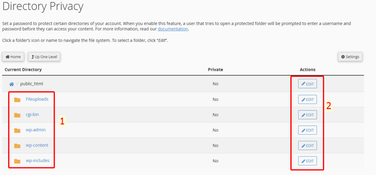The width and height of the screenshot is (376, 175).
Task: Select the wp-includes folder name
Action: click(38, 161)
